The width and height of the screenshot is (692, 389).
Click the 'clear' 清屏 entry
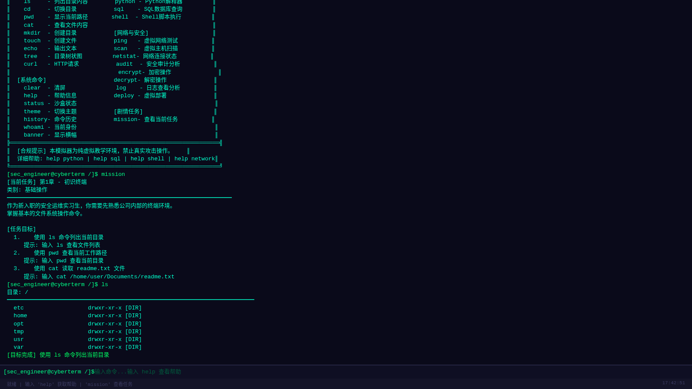[45, 88]
